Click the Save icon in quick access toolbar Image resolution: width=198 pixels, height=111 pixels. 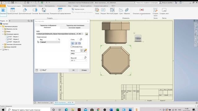13,2
